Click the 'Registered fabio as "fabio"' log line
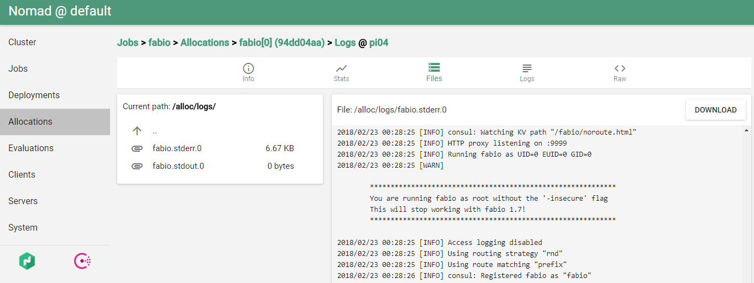 [464, 276]
